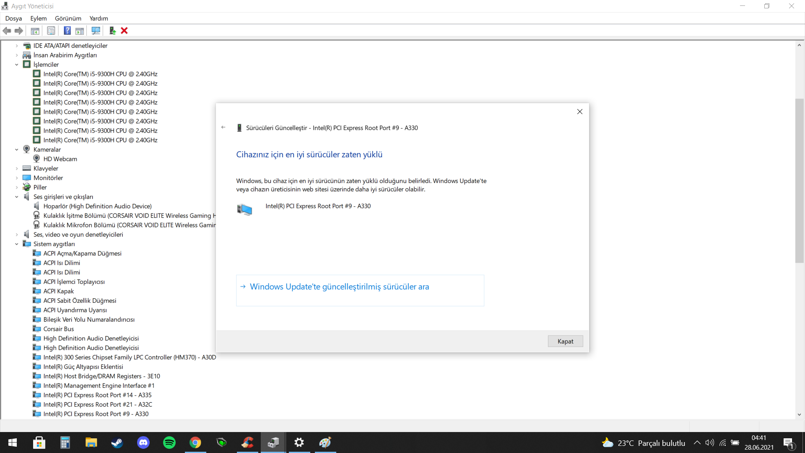Open Steam from the taskbar
This screenshot has height=453, width=805.
[117, 443]
